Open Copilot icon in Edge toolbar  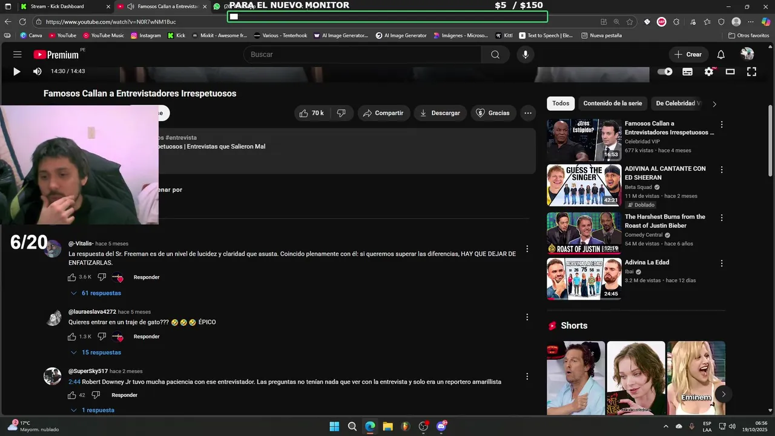click(x=766, y=22)
